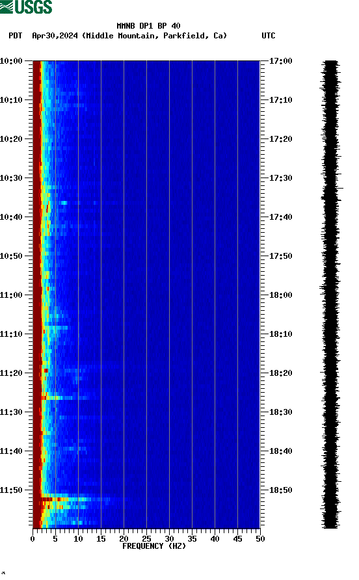Click the "35" frequency axis label

pos(192,539)
